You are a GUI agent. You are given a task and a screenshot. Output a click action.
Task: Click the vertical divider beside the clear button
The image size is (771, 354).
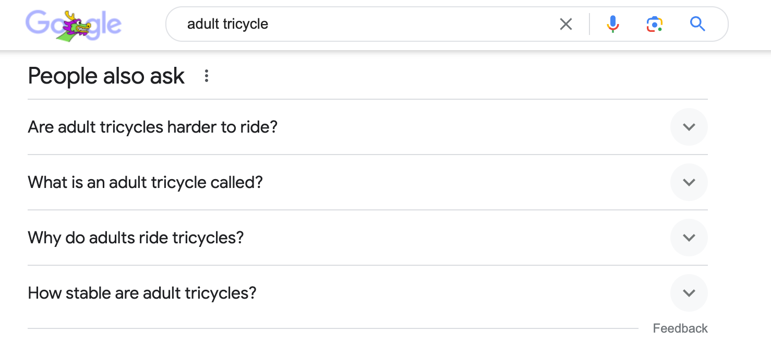click(589, 24)
